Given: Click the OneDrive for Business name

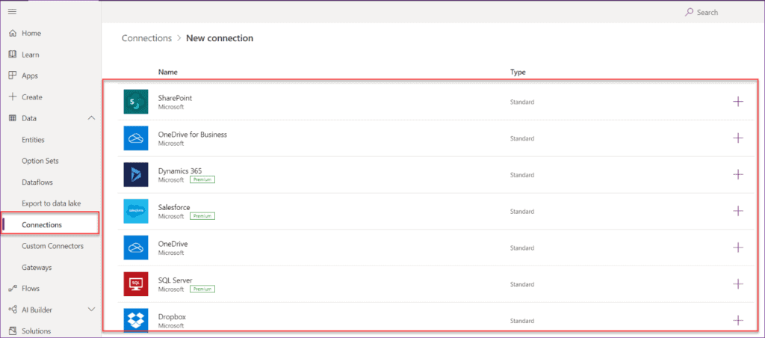Looking at the screenshot, I should [x=192, y=135].
